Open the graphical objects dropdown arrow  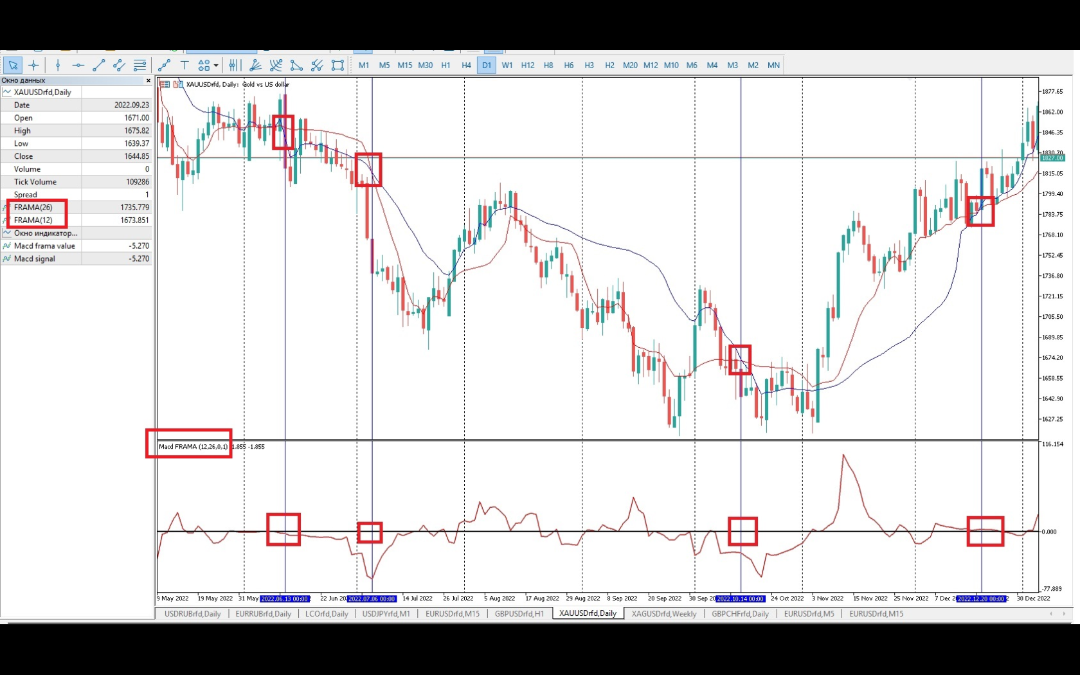click(215, 65)
